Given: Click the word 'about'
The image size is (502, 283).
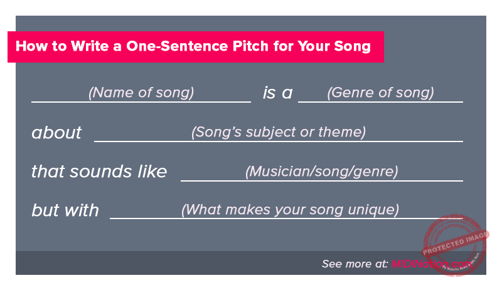Looking at the screenshot, I should [56, 133].
